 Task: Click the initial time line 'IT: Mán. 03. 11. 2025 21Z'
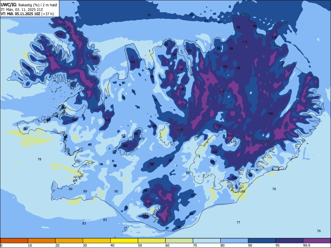[22, 10]
